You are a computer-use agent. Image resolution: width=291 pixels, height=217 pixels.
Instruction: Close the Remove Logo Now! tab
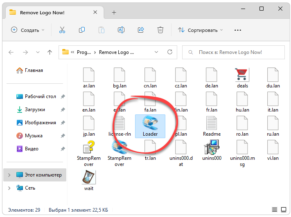pos(95,12)
